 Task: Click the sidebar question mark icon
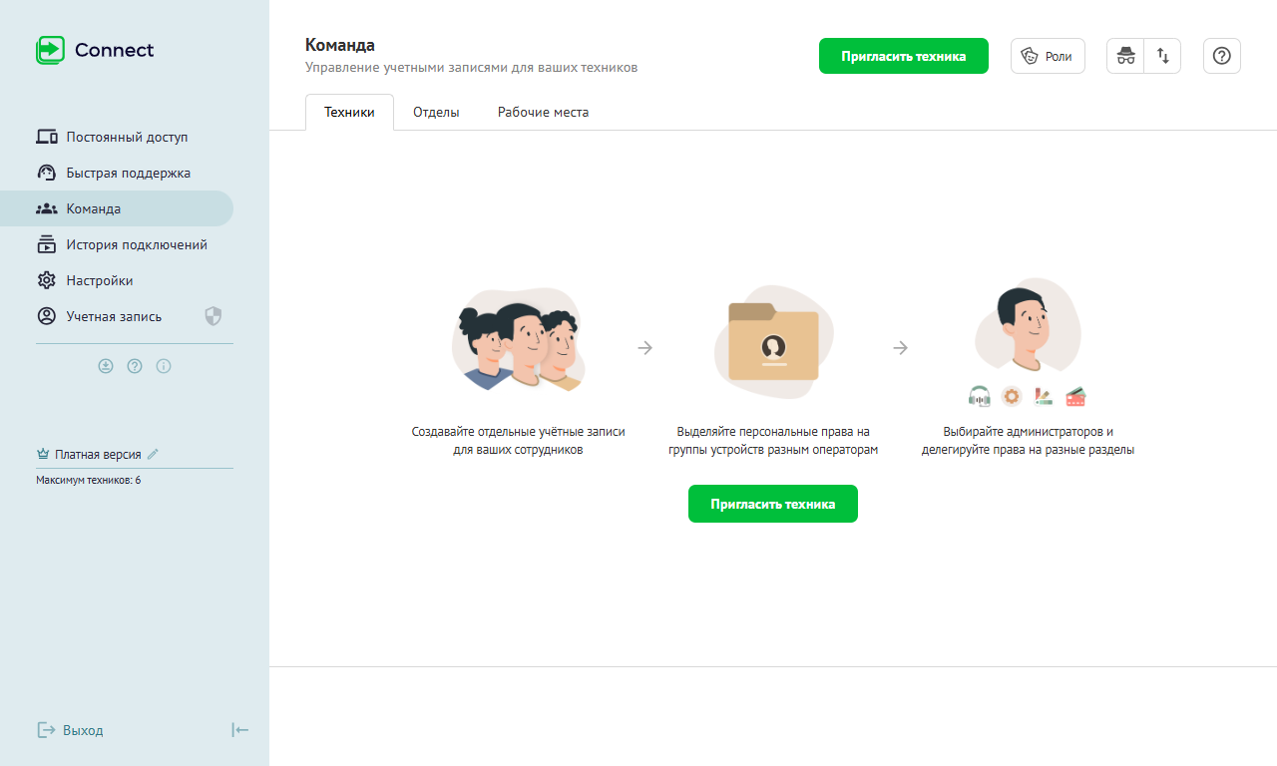(x=135, y=366)
